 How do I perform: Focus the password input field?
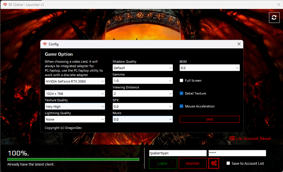coord(237,153)
